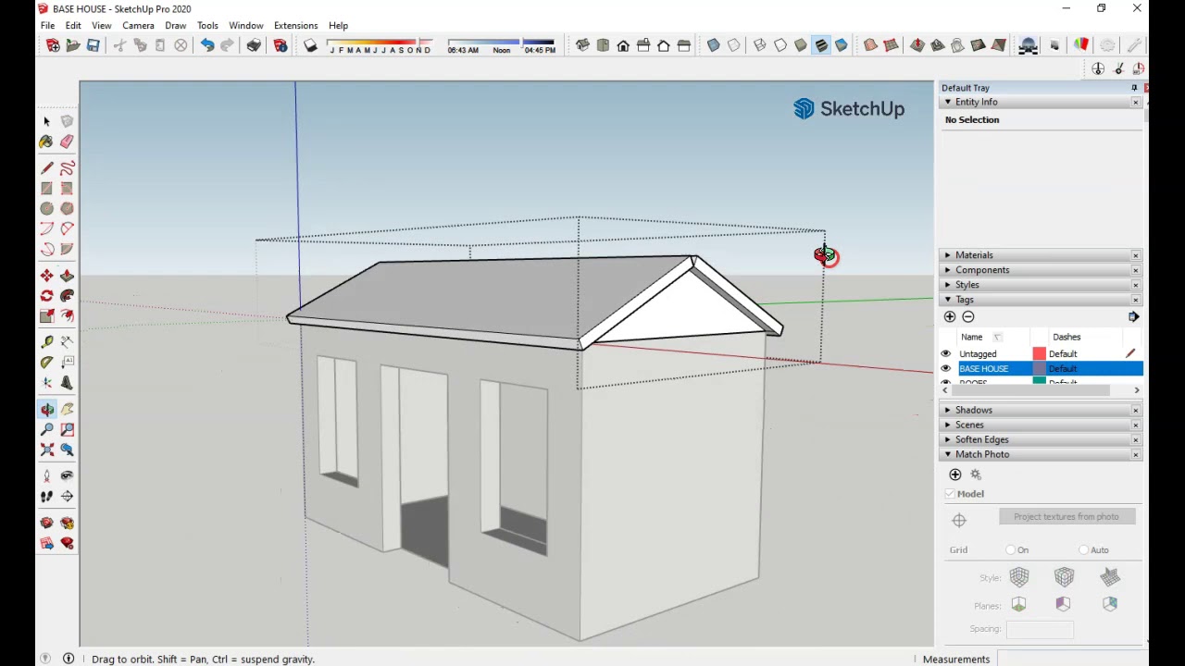Select the Select arrow tool

click(46, 121)
